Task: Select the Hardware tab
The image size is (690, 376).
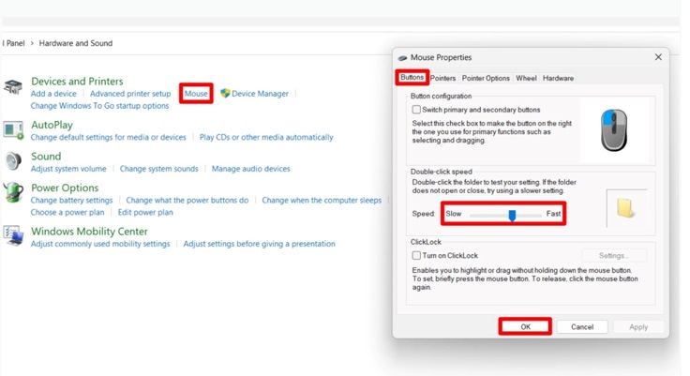Action: pos(558,79)
